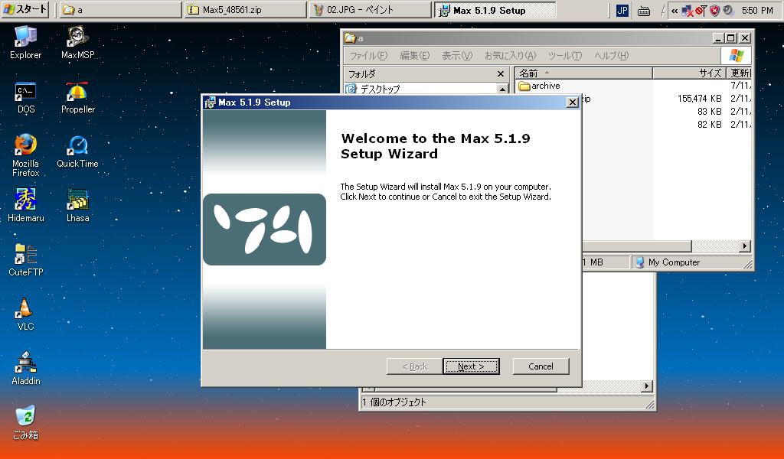Expand hidden tray icons with the chevron
The width and height of the screenshot is (784, 459).
click(x=675, y=11)
